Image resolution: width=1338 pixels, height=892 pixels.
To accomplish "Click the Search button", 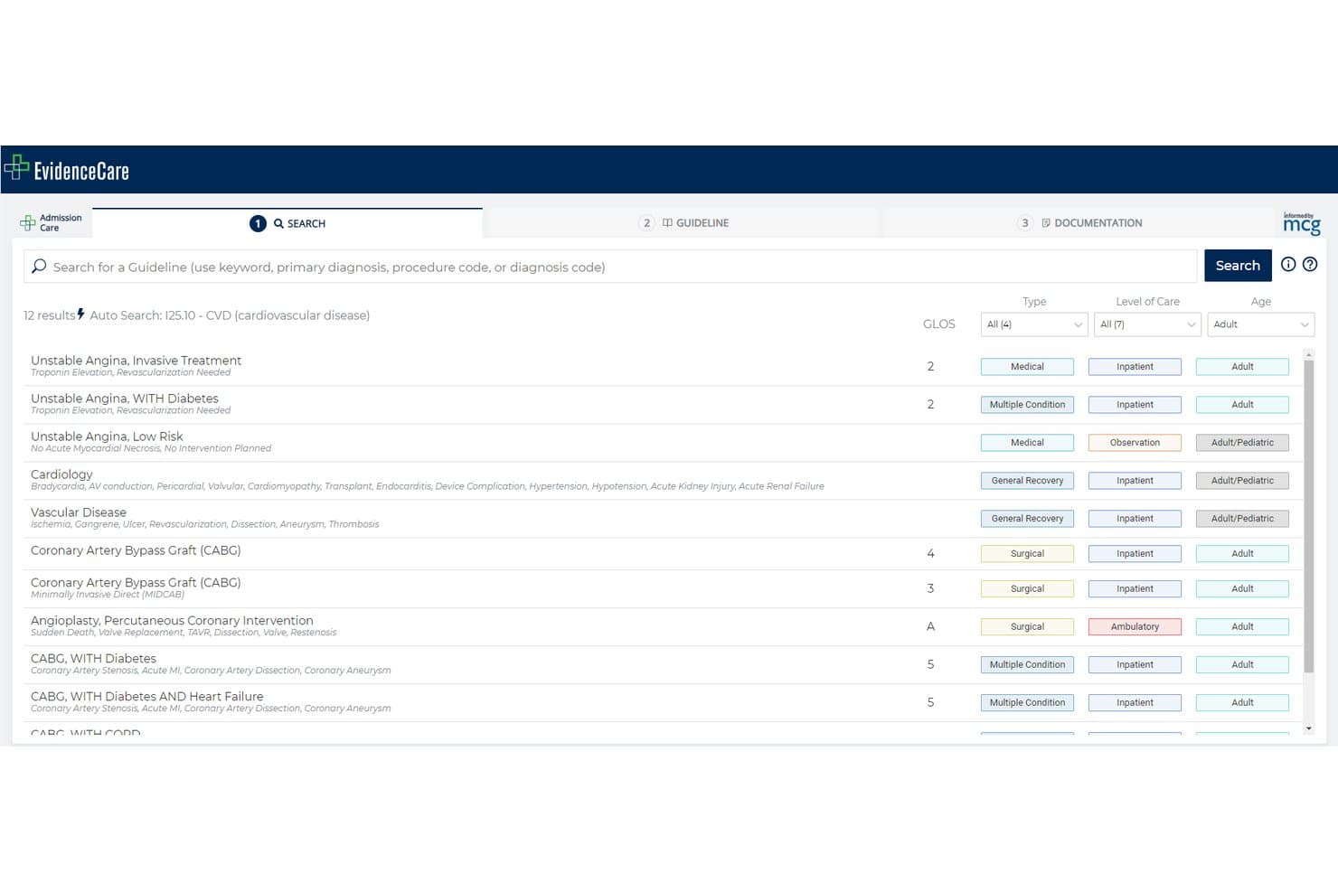I will click(x=1238, y=266).
